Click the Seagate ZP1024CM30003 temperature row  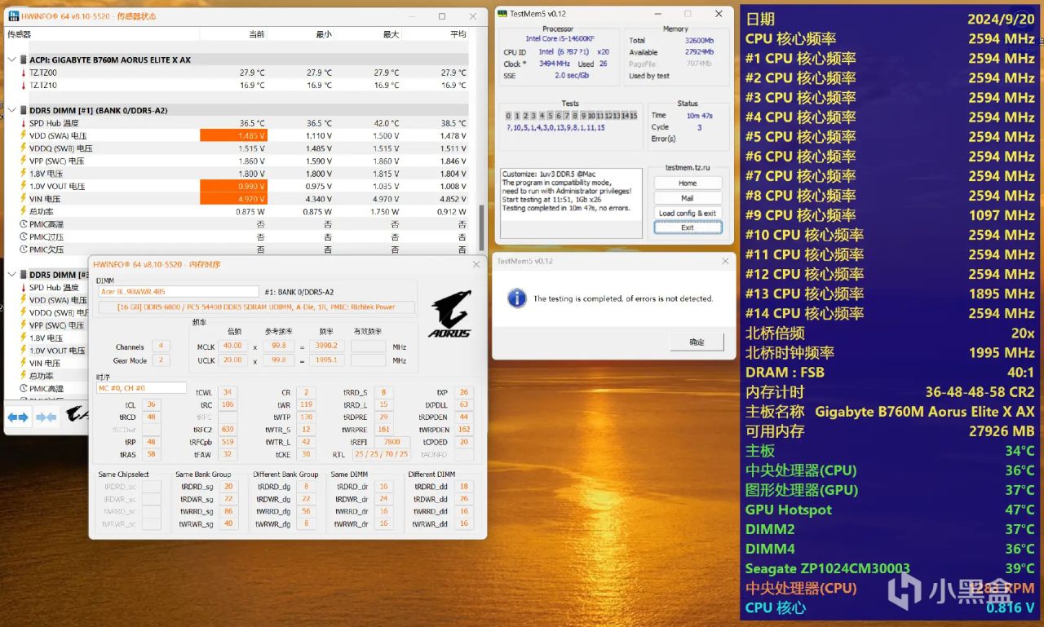[x=890, y=568]
